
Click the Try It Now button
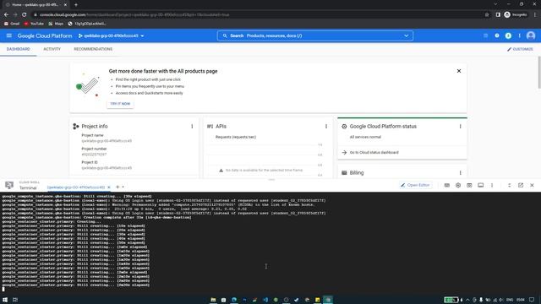(120, 104)
